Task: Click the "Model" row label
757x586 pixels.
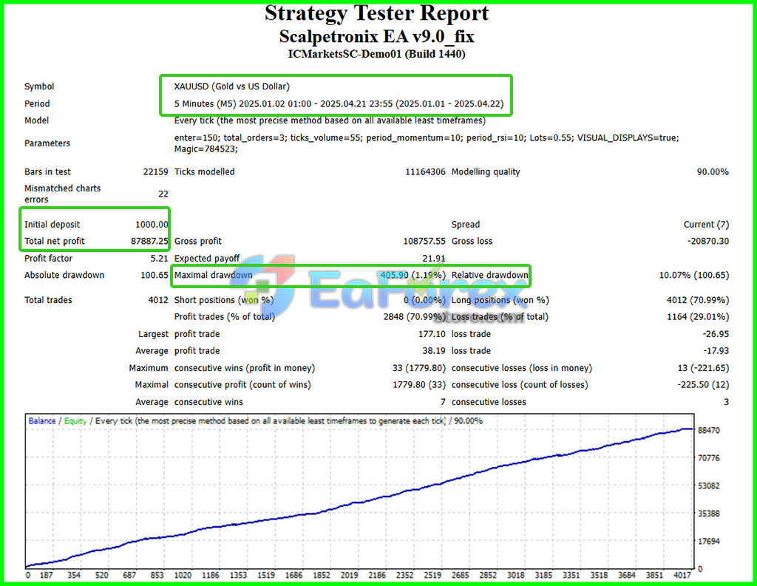Action: [x=37, y=120]
